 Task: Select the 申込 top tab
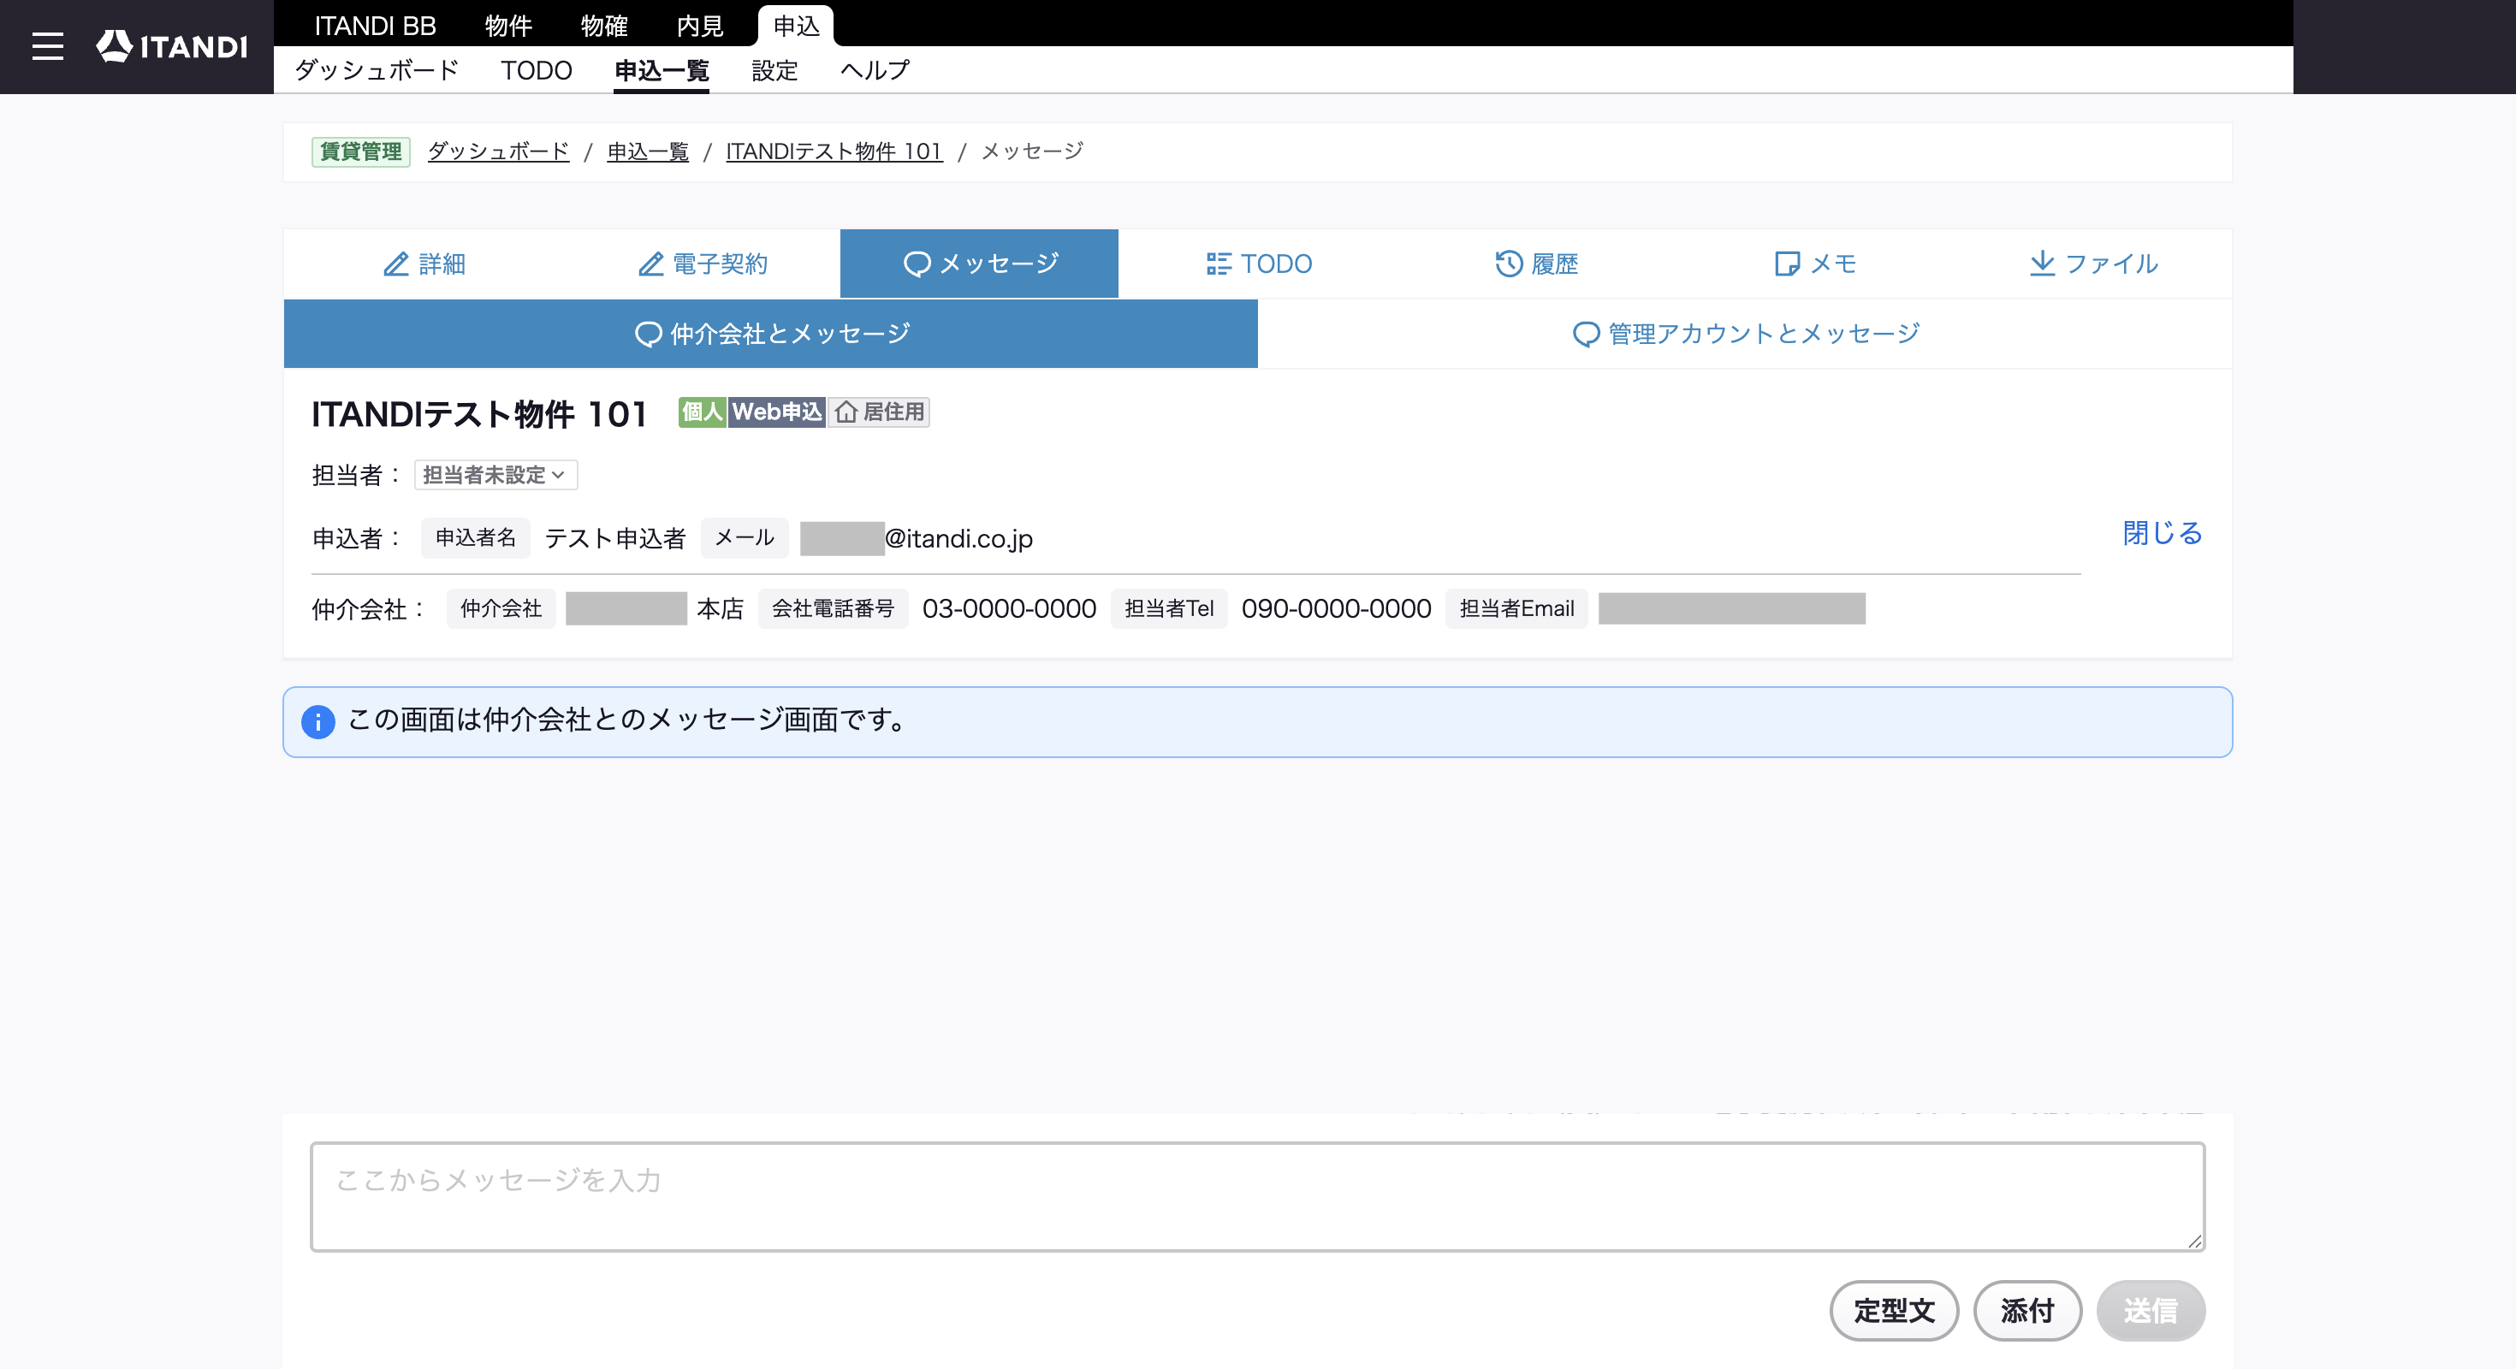tap(796, 26)
